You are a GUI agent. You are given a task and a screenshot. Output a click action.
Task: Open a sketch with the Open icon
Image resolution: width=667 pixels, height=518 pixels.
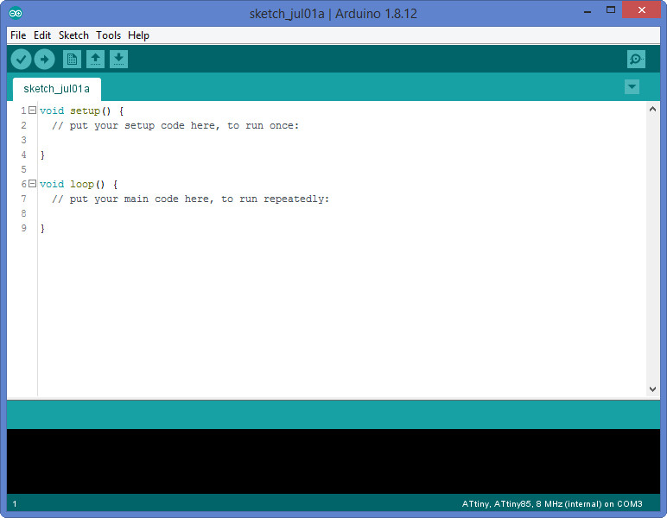coord(95,59)
